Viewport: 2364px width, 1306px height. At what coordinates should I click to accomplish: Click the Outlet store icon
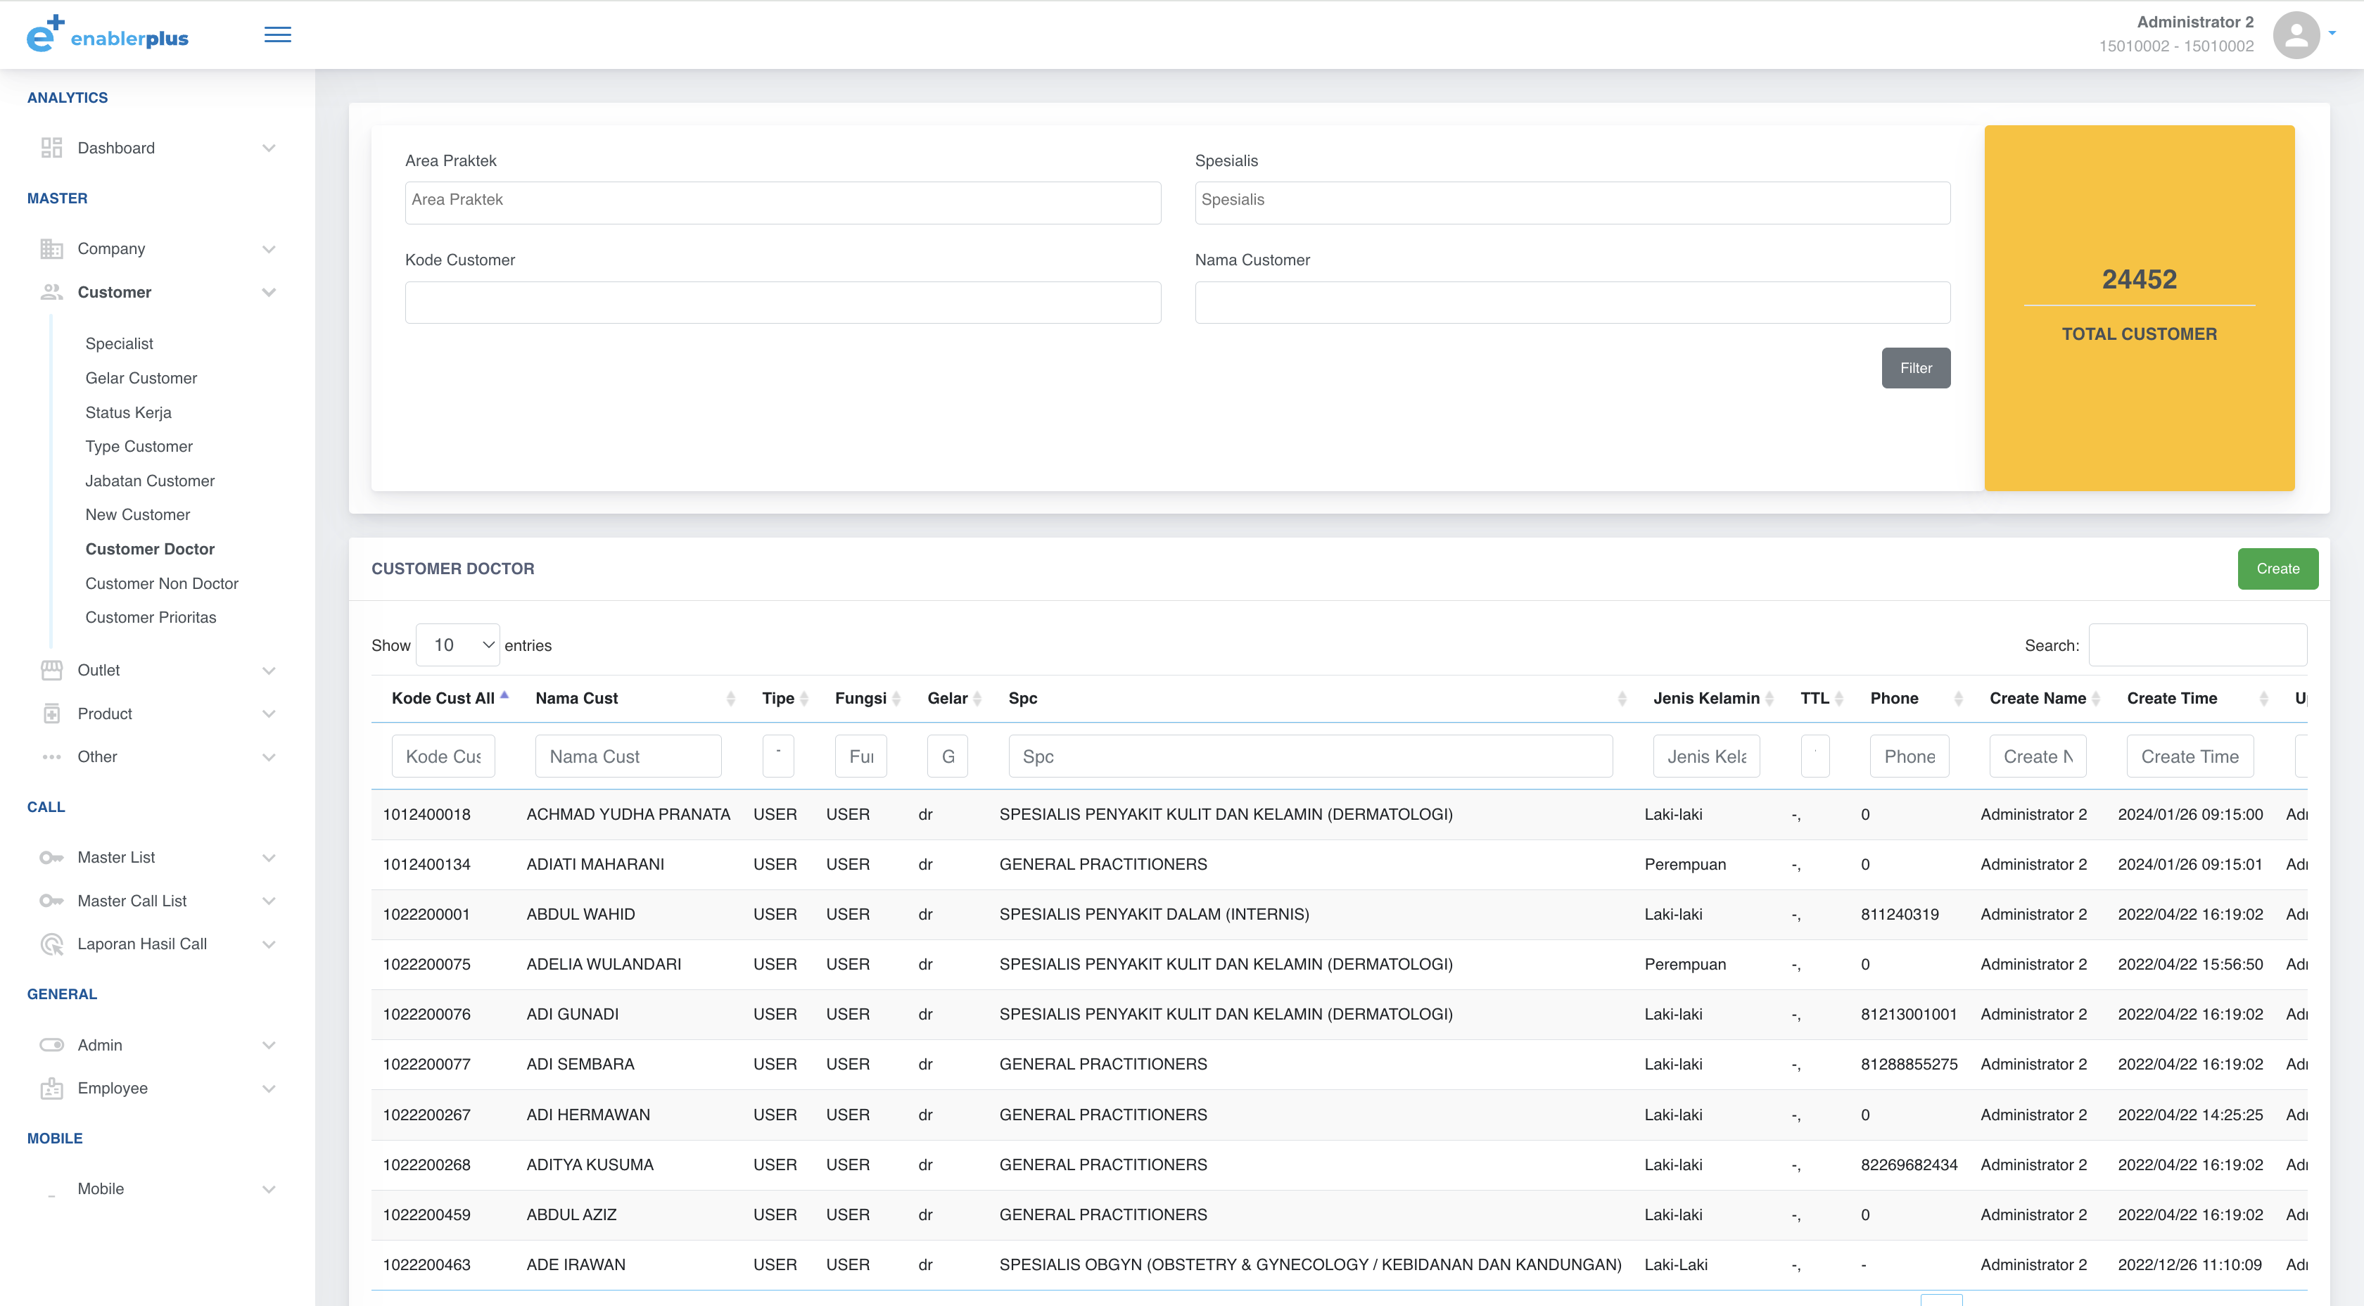point(51,670)
